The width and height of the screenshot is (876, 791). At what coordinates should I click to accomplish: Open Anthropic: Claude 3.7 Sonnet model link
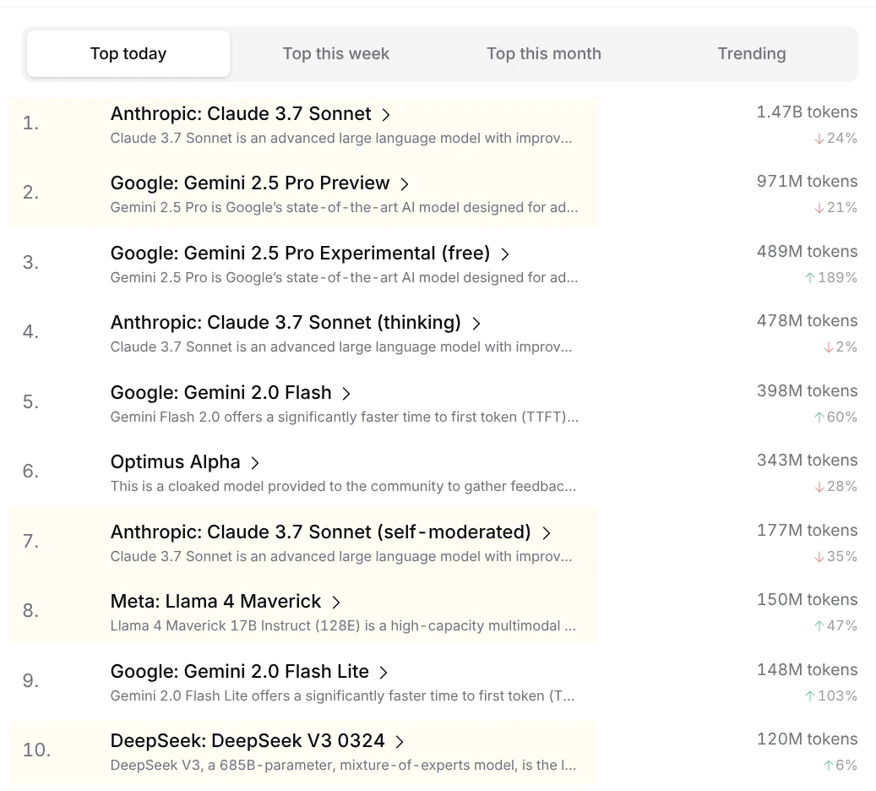[x=241, y=113]
